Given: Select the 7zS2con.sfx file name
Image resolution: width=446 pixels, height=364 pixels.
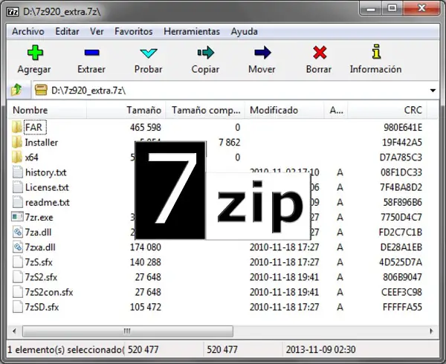Looking at the screenshot, I should [49, 292].
